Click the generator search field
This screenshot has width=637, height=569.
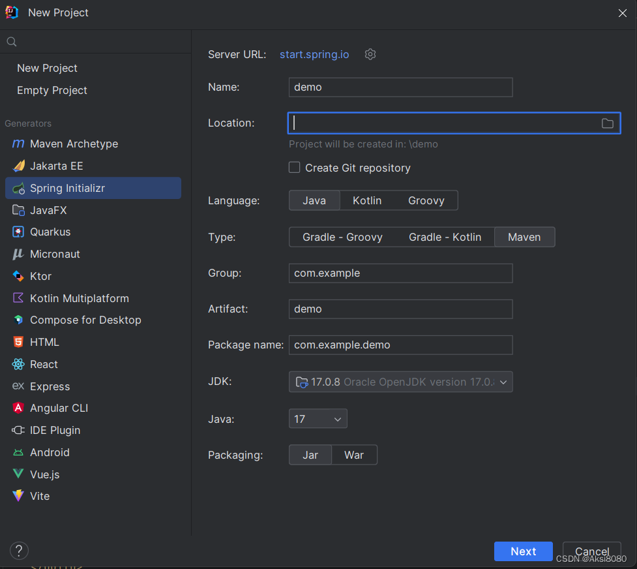pos(95,42)
